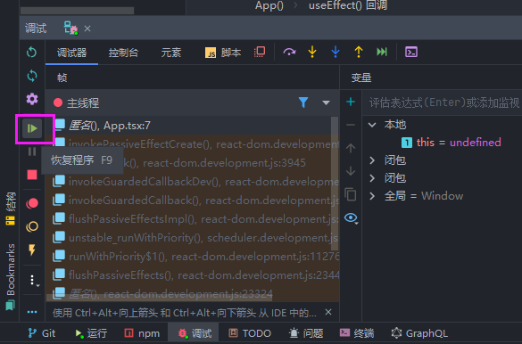Resume program with F9 button
Screen dimensions: 522x344
click(32, 128)
